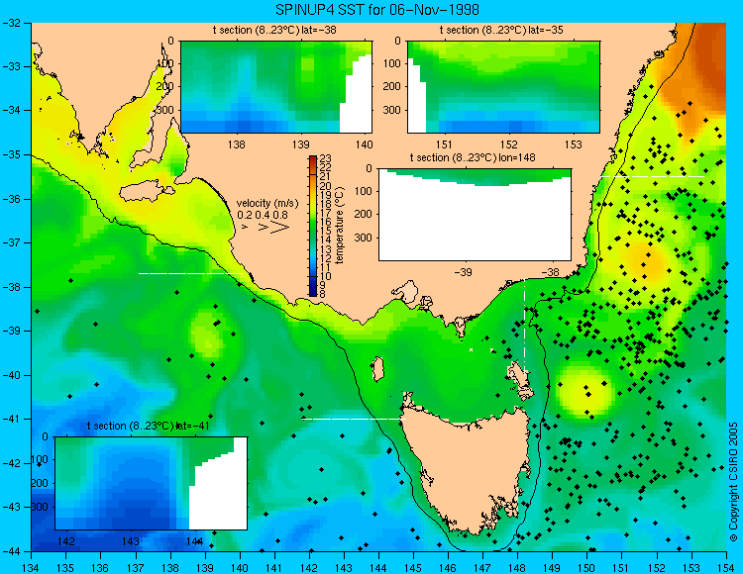Click the "t section (8..23°C) lat=-41" heading
Screen dimensions: 743x574
click(x=149, y=426)
